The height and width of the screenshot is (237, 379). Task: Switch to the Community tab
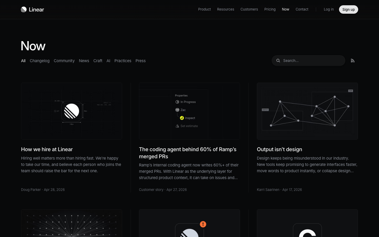tap(64, 61)
